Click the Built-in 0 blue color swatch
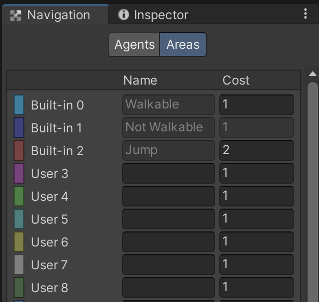319x302 pixels. pos(19,105)
